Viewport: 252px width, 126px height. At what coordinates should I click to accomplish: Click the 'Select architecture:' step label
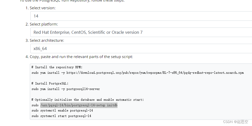coord(47,40)
